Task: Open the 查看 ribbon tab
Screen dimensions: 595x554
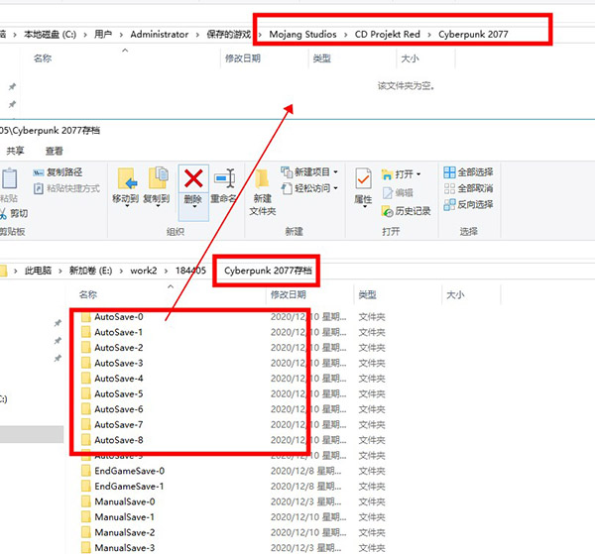Action: click(55, 151)
